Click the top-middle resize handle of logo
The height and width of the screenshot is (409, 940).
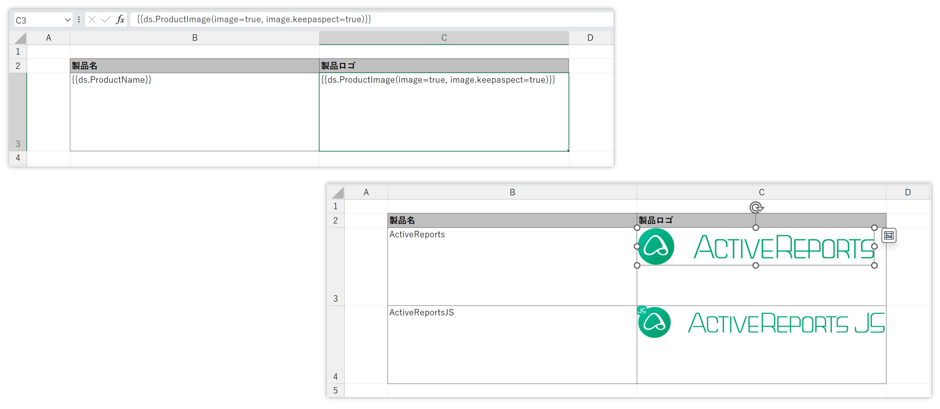[x=756, y=228]
